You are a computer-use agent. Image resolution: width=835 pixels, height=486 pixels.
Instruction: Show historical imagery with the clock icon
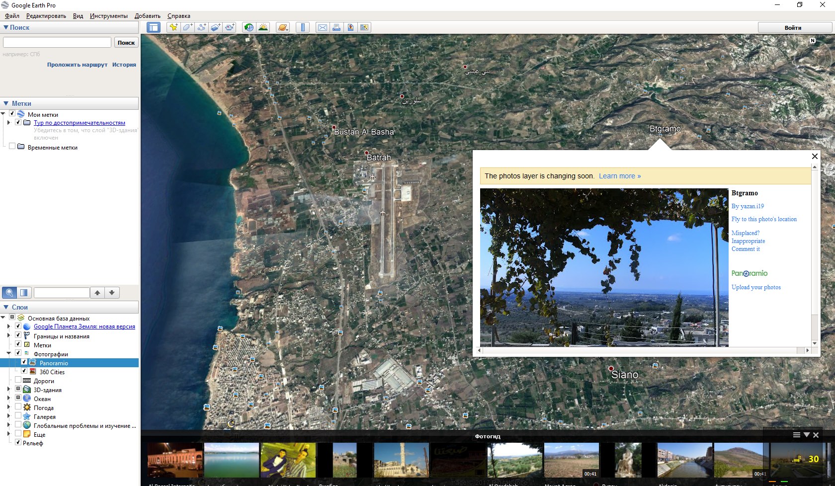point(249,27)
